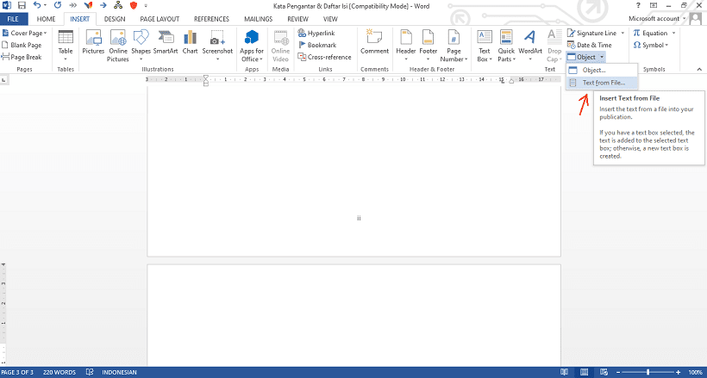Switch to the VIEW tab
707x378 pixels.
(x=330, y=19)
